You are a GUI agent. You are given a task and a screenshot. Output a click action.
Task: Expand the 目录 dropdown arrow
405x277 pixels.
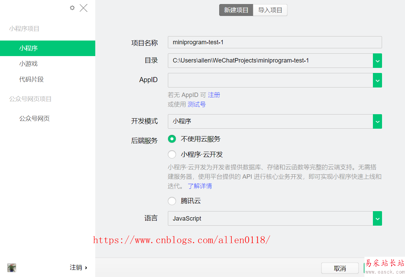377,61
